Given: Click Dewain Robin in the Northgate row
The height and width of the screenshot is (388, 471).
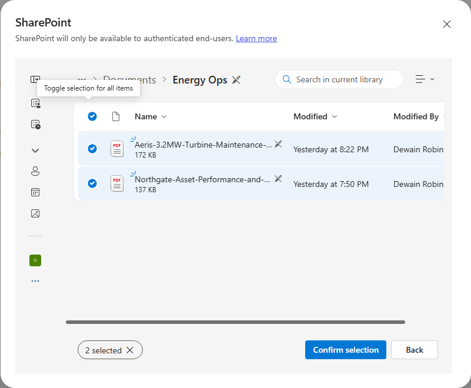Looking at the screenshot, I should tap(419, 184).
